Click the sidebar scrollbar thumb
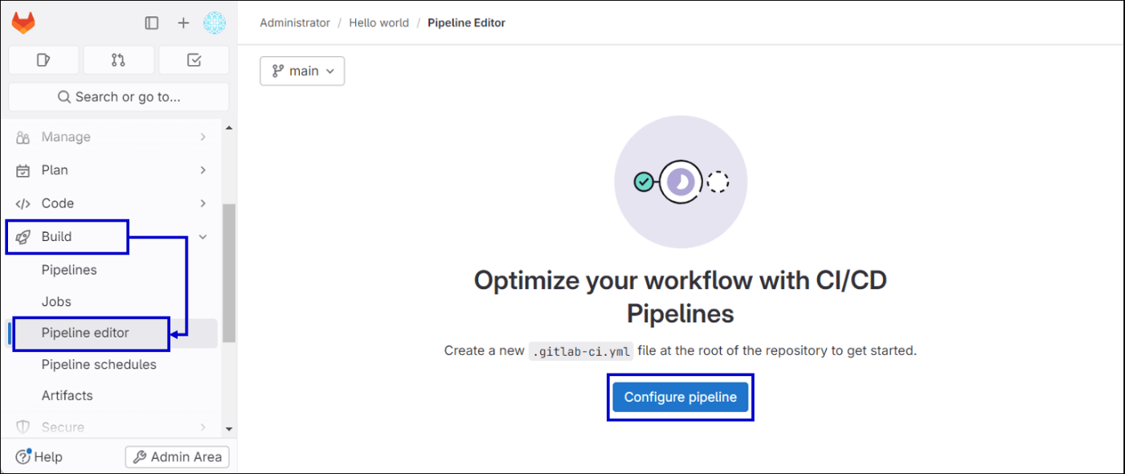 [229, 273]
